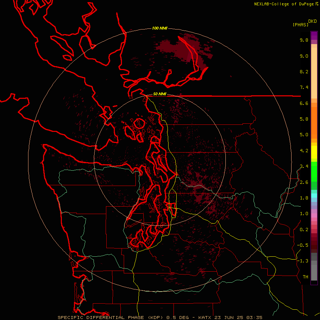This screenshot has height=320, width=320.
Task: Click the Specific Differential Phase caption text
Action: [160, 318]
